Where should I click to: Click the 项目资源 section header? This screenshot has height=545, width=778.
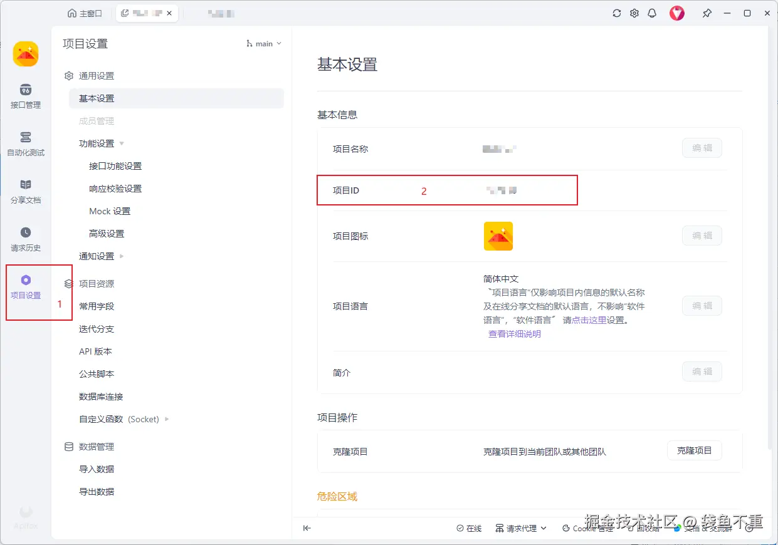pyautogui.click(x=89, y=284)
